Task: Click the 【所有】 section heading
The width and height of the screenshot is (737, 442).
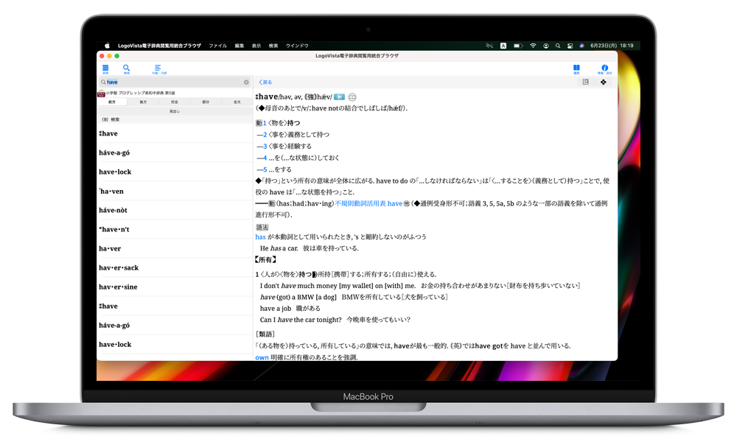Action: tap(265, 260)
